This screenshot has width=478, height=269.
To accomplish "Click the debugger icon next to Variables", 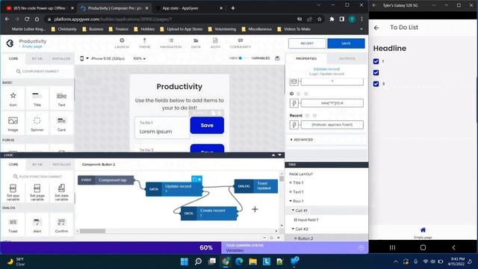I will pos(277,58).
